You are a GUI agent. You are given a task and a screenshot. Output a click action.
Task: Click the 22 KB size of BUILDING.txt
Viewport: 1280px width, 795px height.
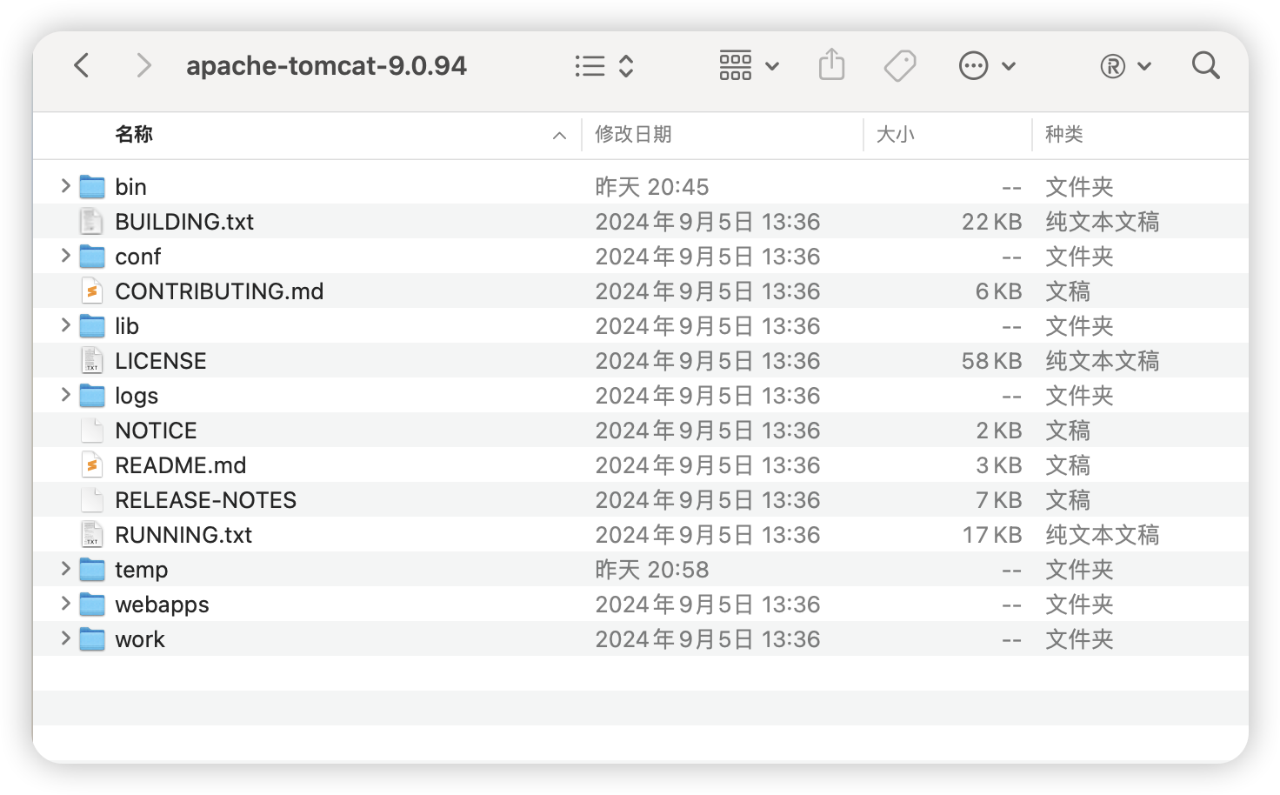point(992,222)
